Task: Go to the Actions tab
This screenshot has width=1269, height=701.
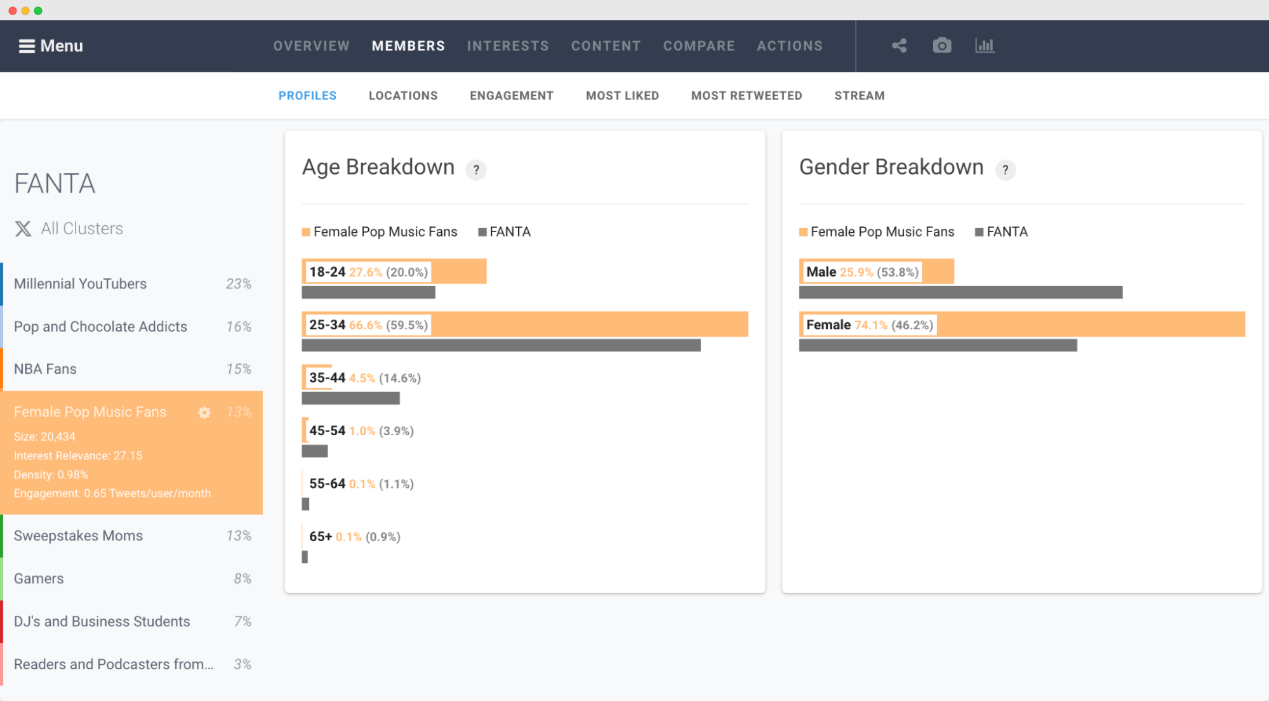Action: 790,46
